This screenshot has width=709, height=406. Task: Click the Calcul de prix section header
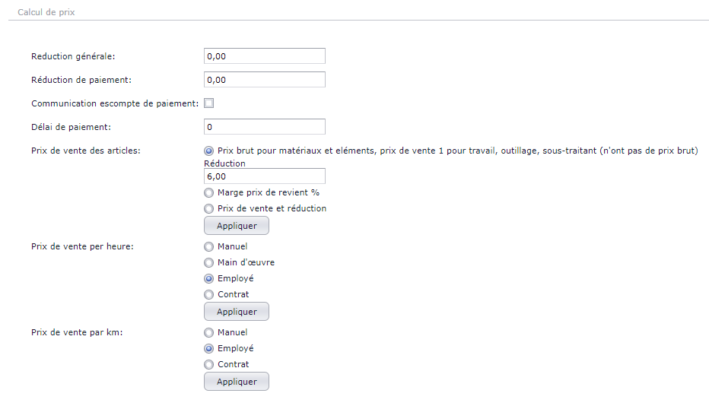pyautogui.click(x=46, y=12)
